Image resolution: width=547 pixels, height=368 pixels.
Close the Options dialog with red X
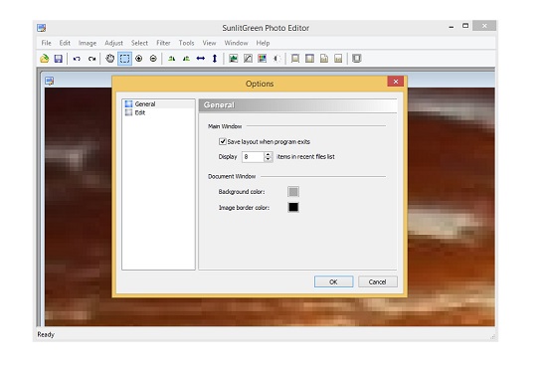point(395,82)
